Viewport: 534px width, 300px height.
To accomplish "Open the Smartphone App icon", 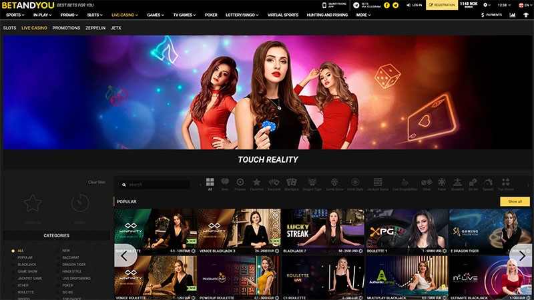I will pos(324,5).
